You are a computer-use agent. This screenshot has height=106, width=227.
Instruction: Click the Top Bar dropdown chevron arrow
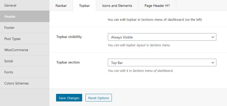213,63
